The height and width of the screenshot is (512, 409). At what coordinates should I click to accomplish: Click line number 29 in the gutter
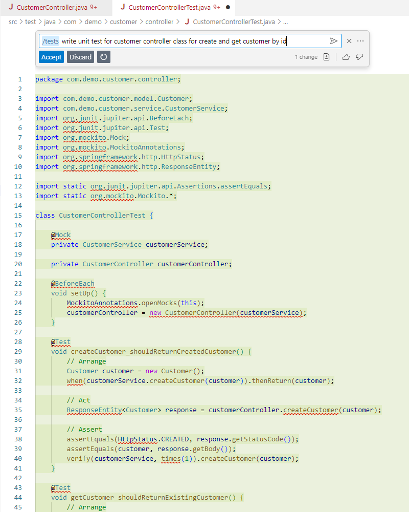click(18, 352)
